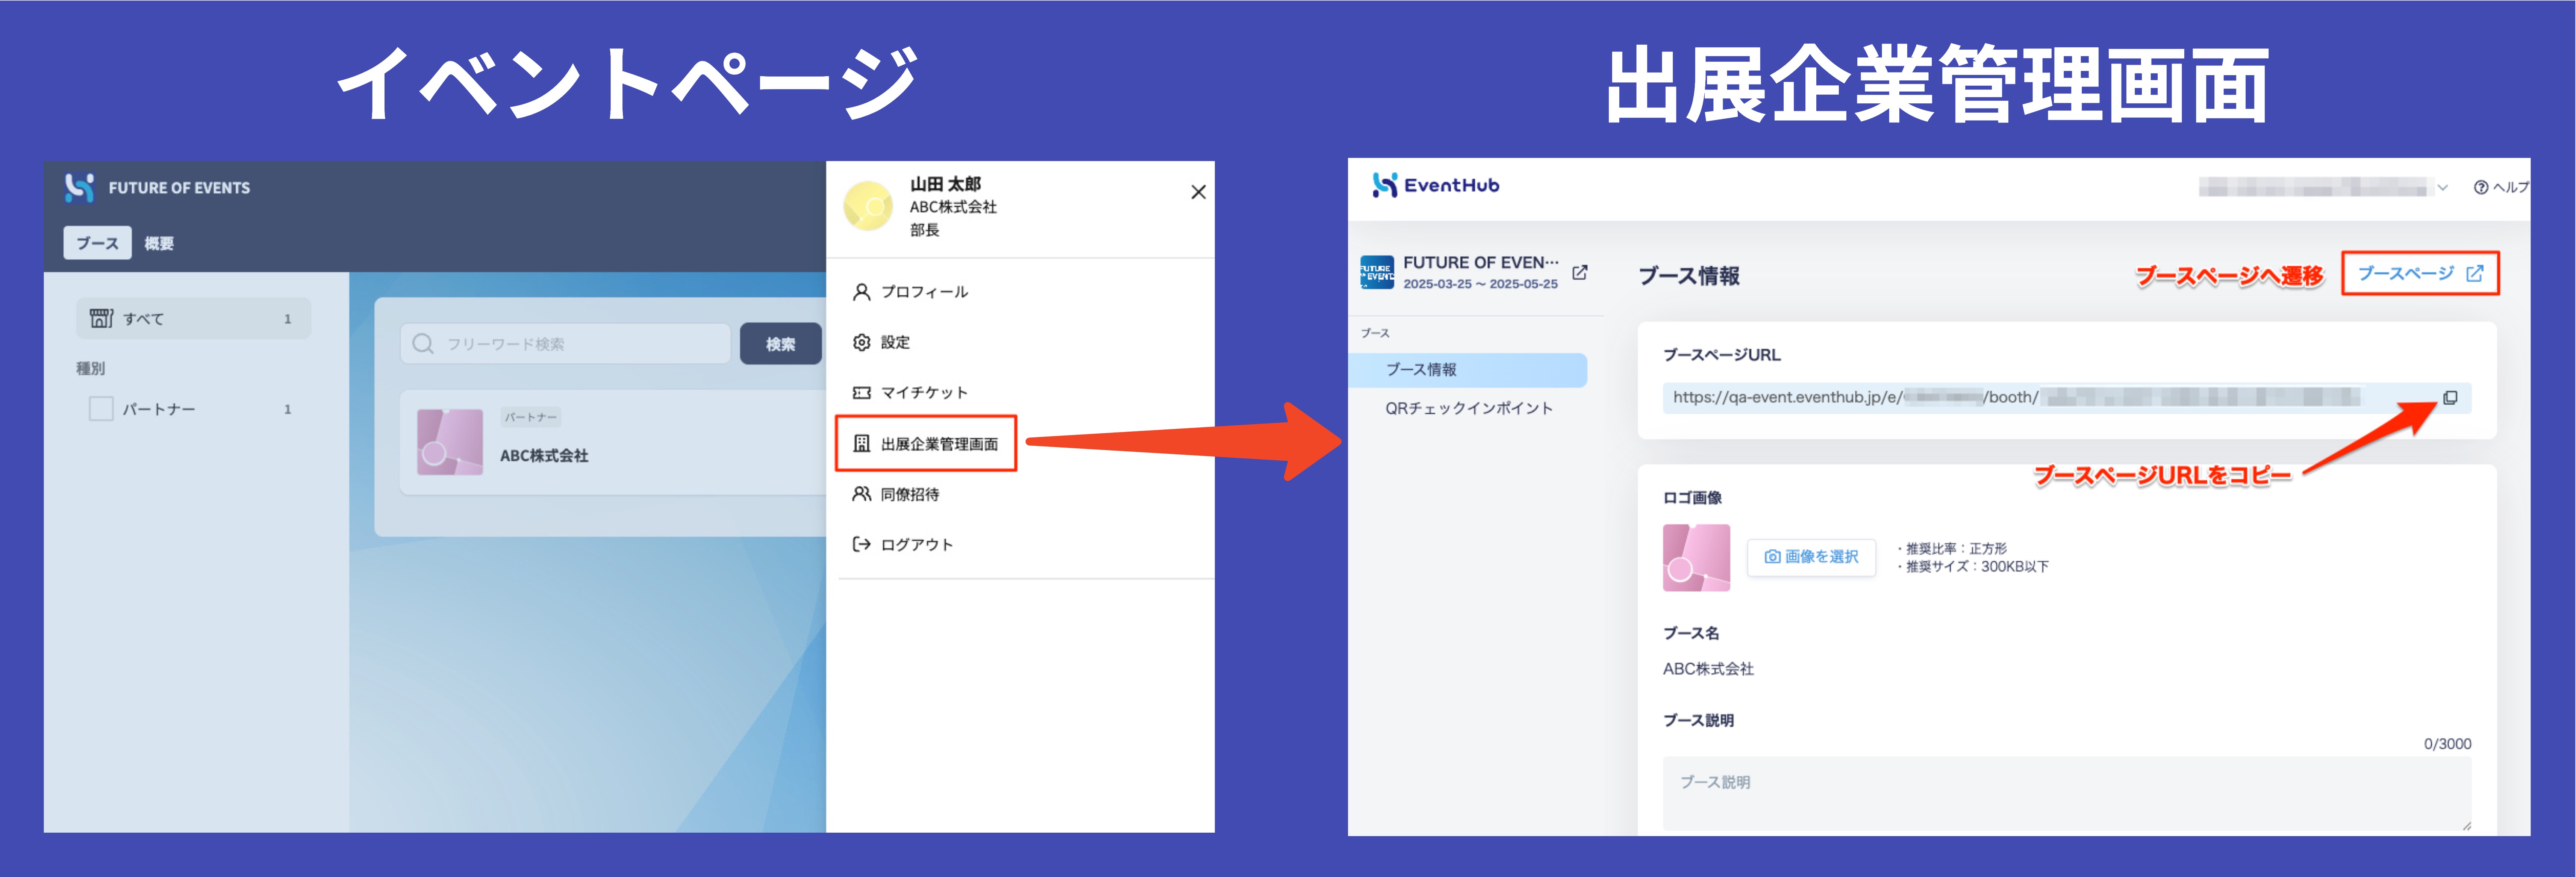
Task: Click the logout arrow icon
Action: point(861,545)
